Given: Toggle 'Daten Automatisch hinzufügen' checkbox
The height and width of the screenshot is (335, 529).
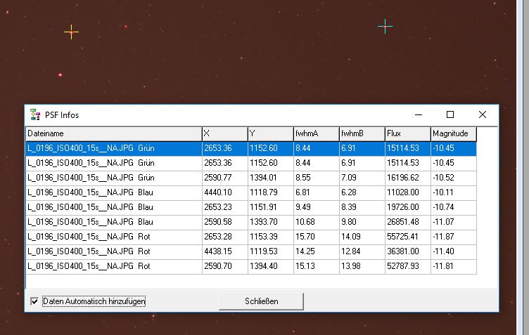Looking at the screenshot, I should 34,301.
